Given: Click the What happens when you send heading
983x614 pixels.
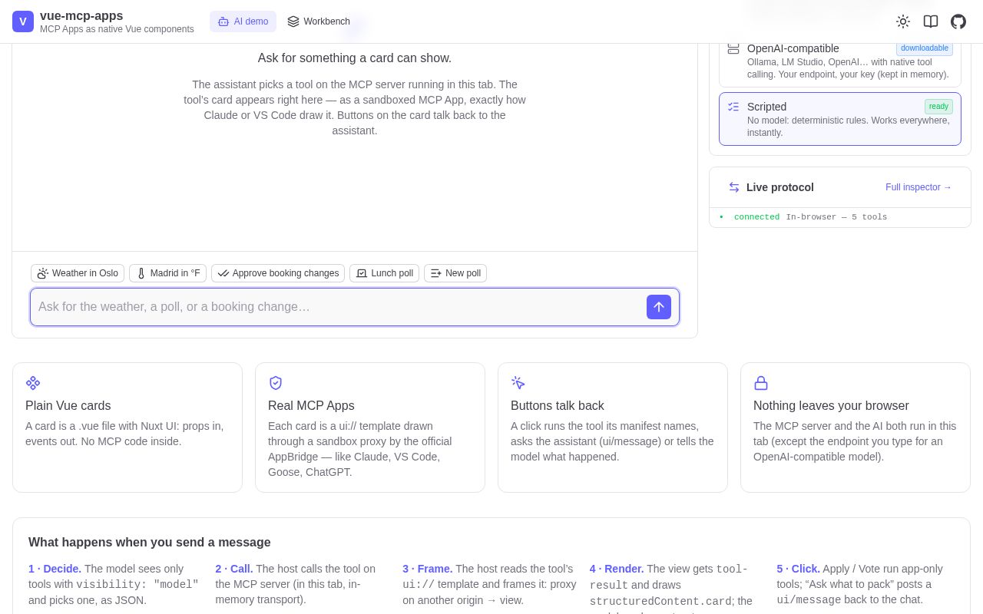Looking at the screenshot, I should pyautogui.click(x=150, y=543).
